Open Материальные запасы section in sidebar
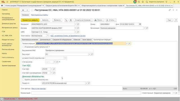180x101 pixels. click(x=10, y=27)
